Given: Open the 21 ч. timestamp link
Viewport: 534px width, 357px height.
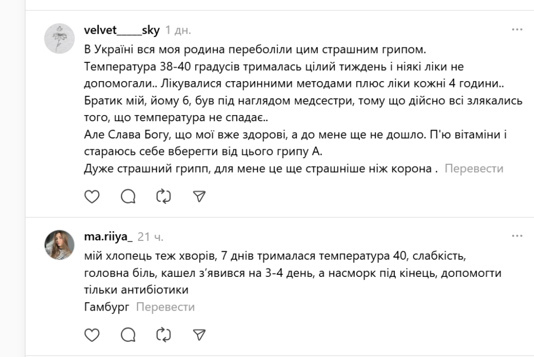Looking at the screenshot, I should pyautogui.click(x=151, y=237).
